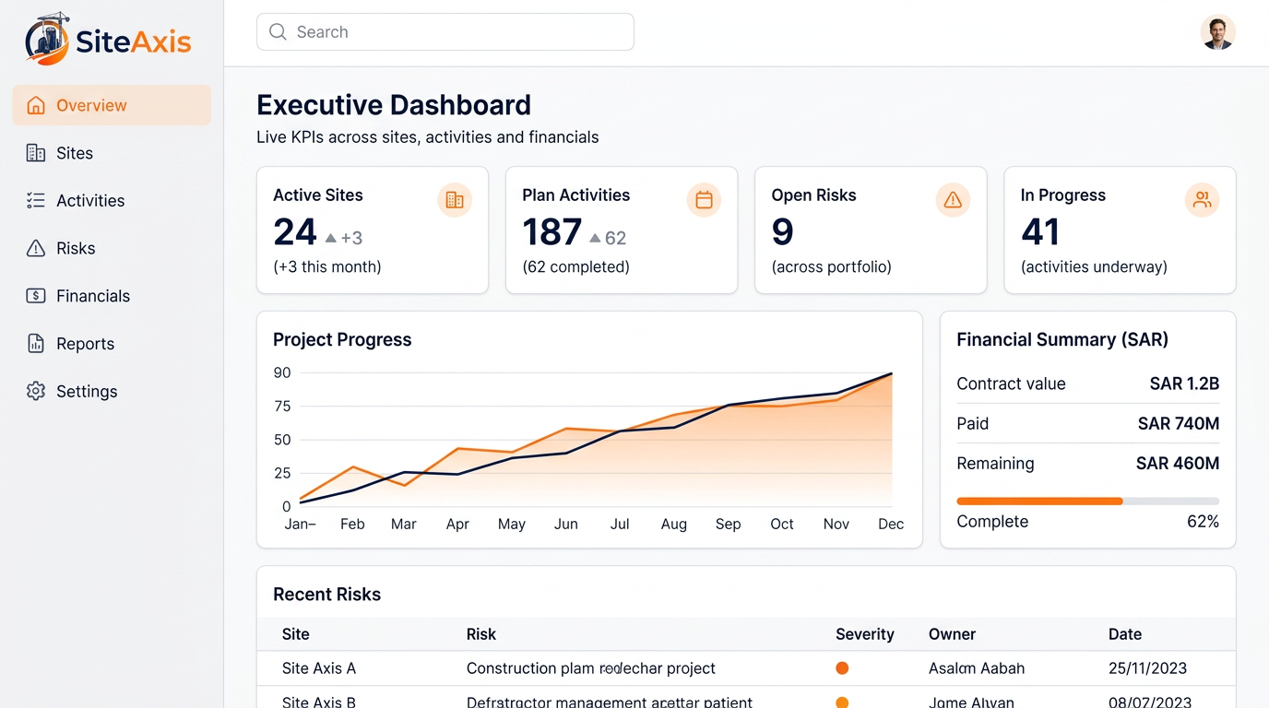Viewport: 1269px width, 708px height.
Task: Click the Jul label on chart axis
Action: pyautogui.click(x=620, y=524)
